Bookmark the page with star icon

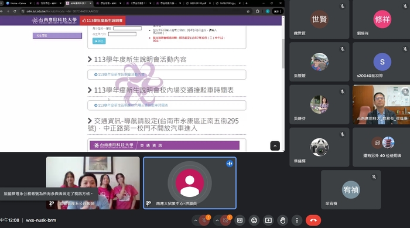pos(248,11)
